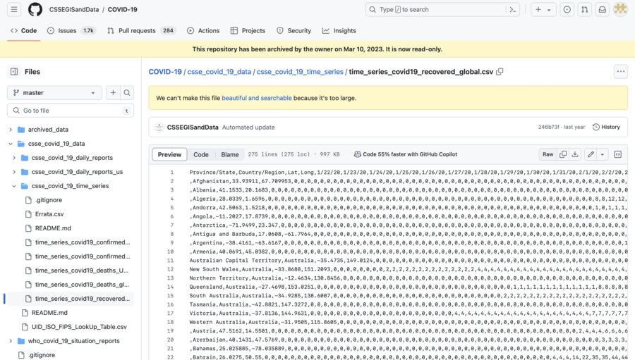Collapse the file tree sidebar icon
The image size is (635, 360).
point(14,72)
